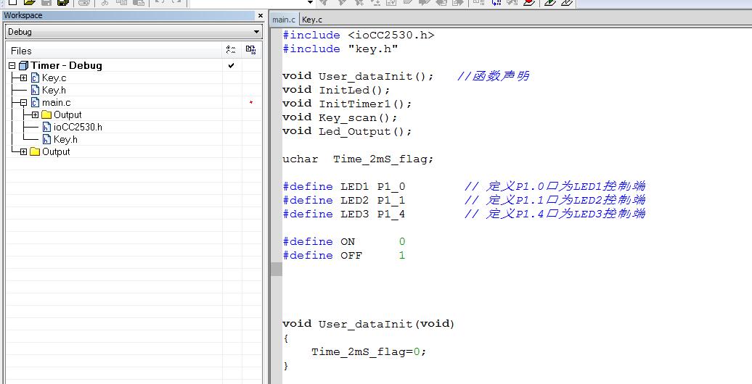Click the #define LED3 P1_4 line
752x384 pixels.
[344, 214]
